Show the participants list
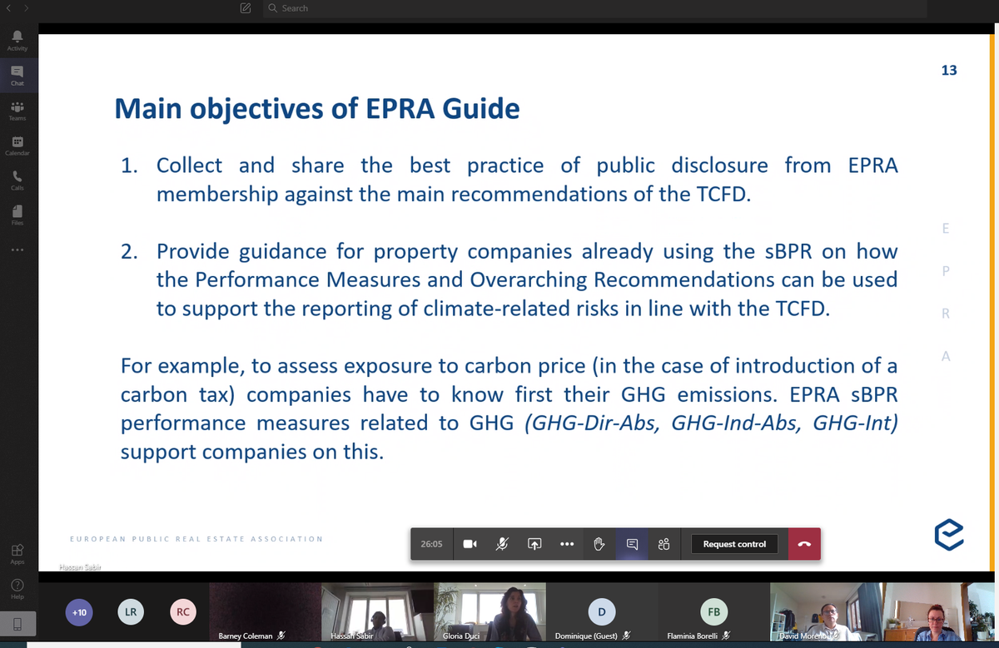Image resolution: width=999 pixels, height=648 pixels. [664, 544]
